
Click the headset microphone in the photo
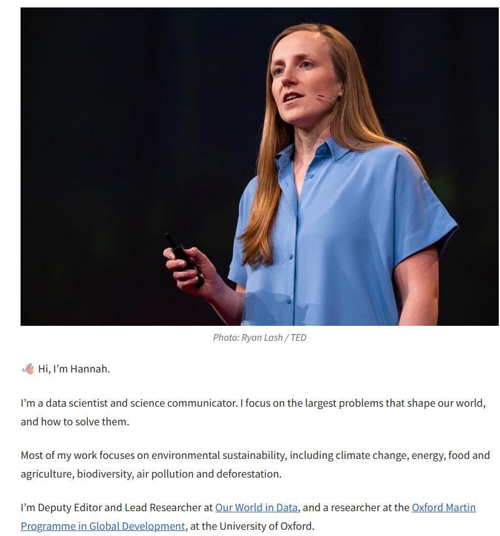tap(326, 98)
